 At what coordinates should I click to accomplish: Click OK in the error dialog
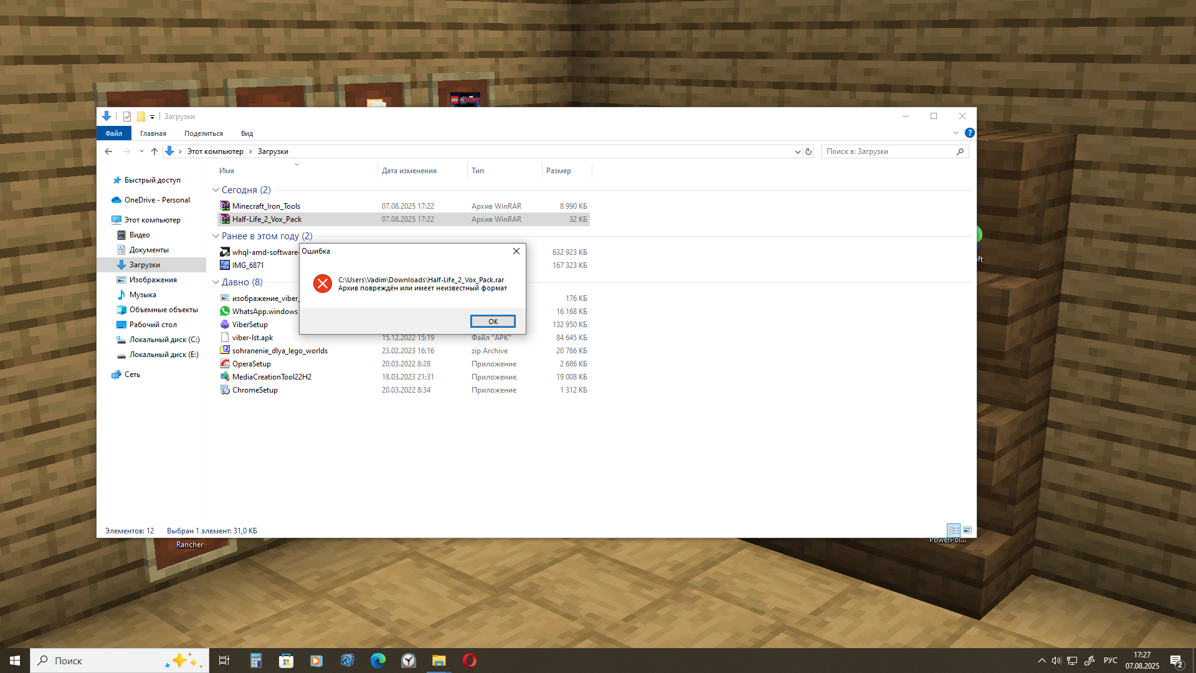(x=492, y=321)
